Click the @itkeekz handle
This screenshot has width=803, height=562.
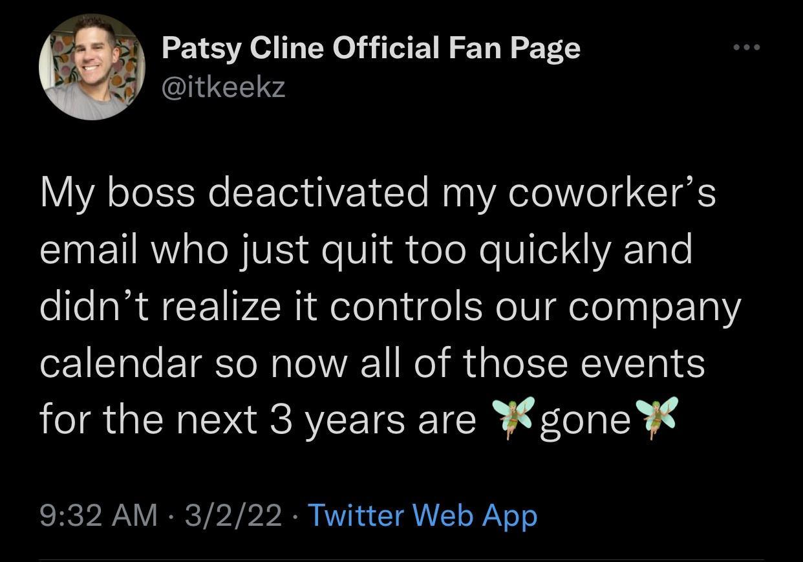click(223, 87)
